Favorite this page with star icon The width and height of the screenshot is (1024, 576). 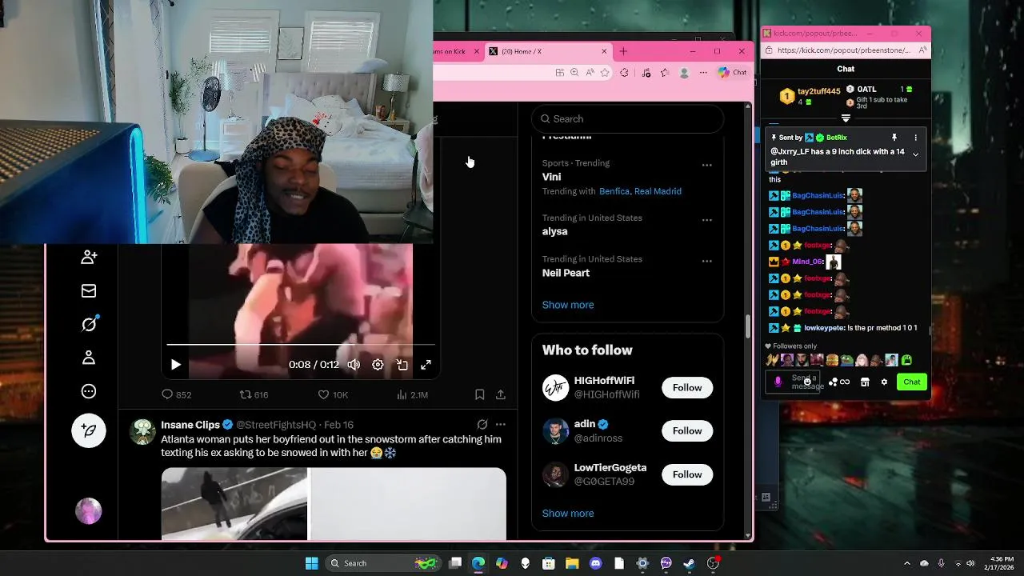pos(605,73)
